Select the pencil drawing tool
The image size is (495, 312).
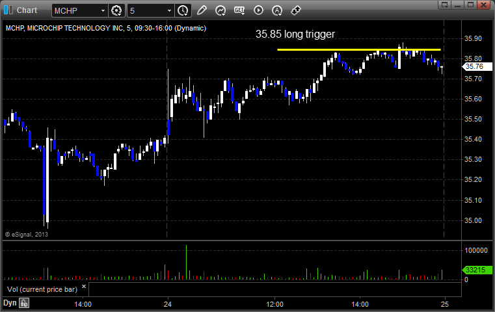(x=202, y=10)
